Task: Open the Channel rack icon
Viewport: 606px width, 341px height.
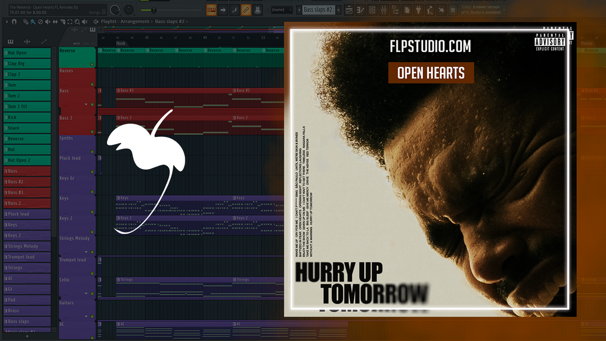Action: (372, 9)
